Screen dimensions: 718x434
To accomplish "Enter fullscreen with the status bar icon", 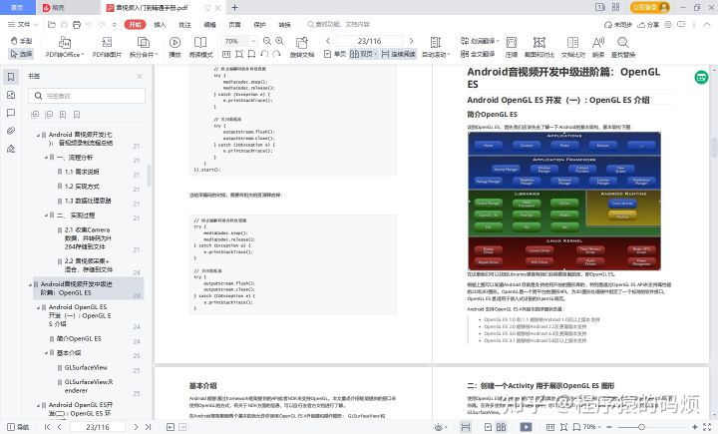I will [707, 427].
